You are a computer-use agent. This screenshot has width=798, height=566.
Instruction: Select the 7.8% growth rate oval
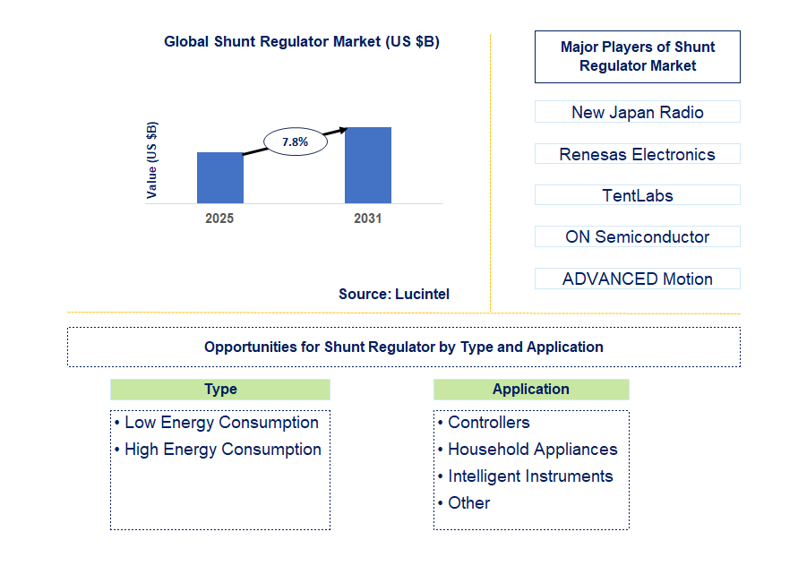[296, 141]
